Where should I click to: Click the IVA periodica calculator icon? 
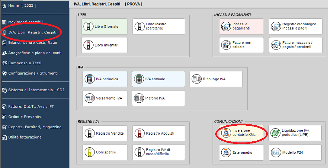(89, 79)
